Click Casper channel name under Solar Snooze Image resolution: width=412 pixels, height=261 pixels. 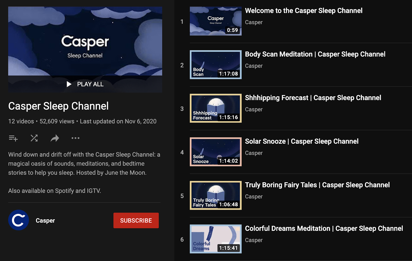(254, 153)
